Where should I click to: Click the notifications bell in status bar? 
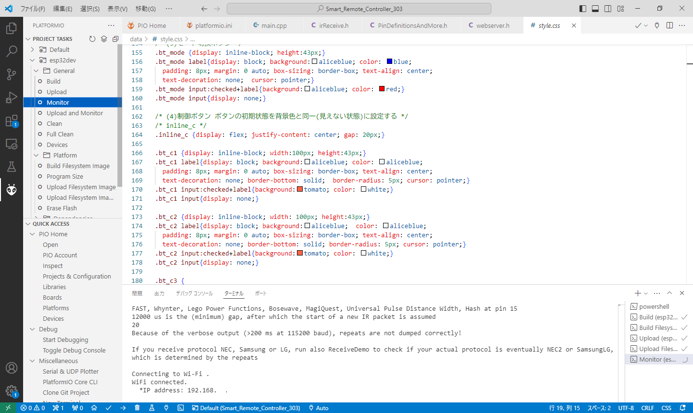click(682, 408)
